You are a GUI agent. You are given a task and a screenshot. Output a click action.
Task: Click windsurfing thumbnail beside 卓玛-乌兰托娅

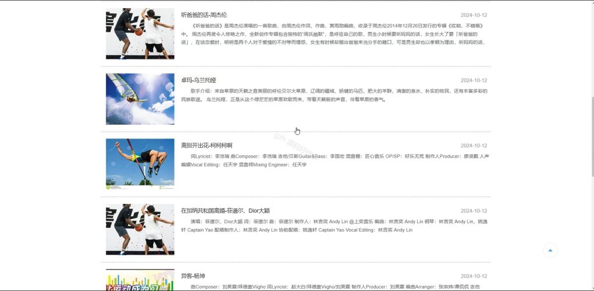[140, 99]
